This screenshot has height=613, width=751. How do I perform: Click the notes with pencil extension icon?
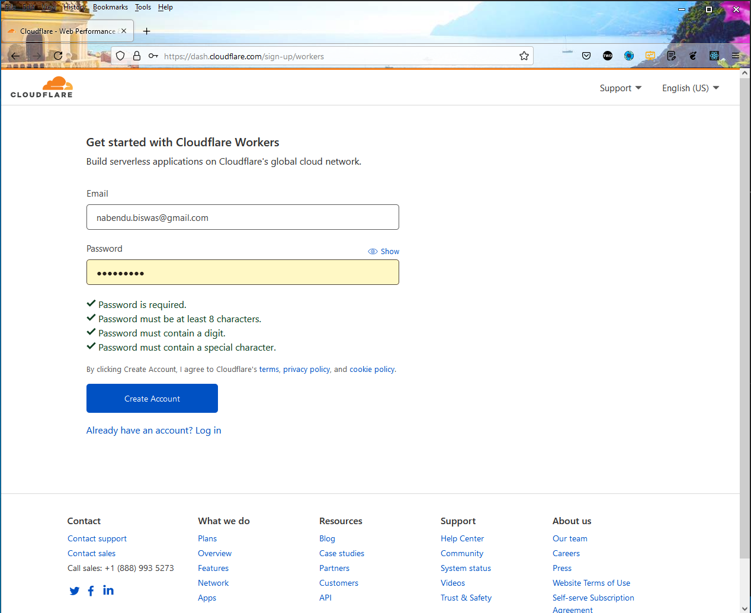click(672, 56)
